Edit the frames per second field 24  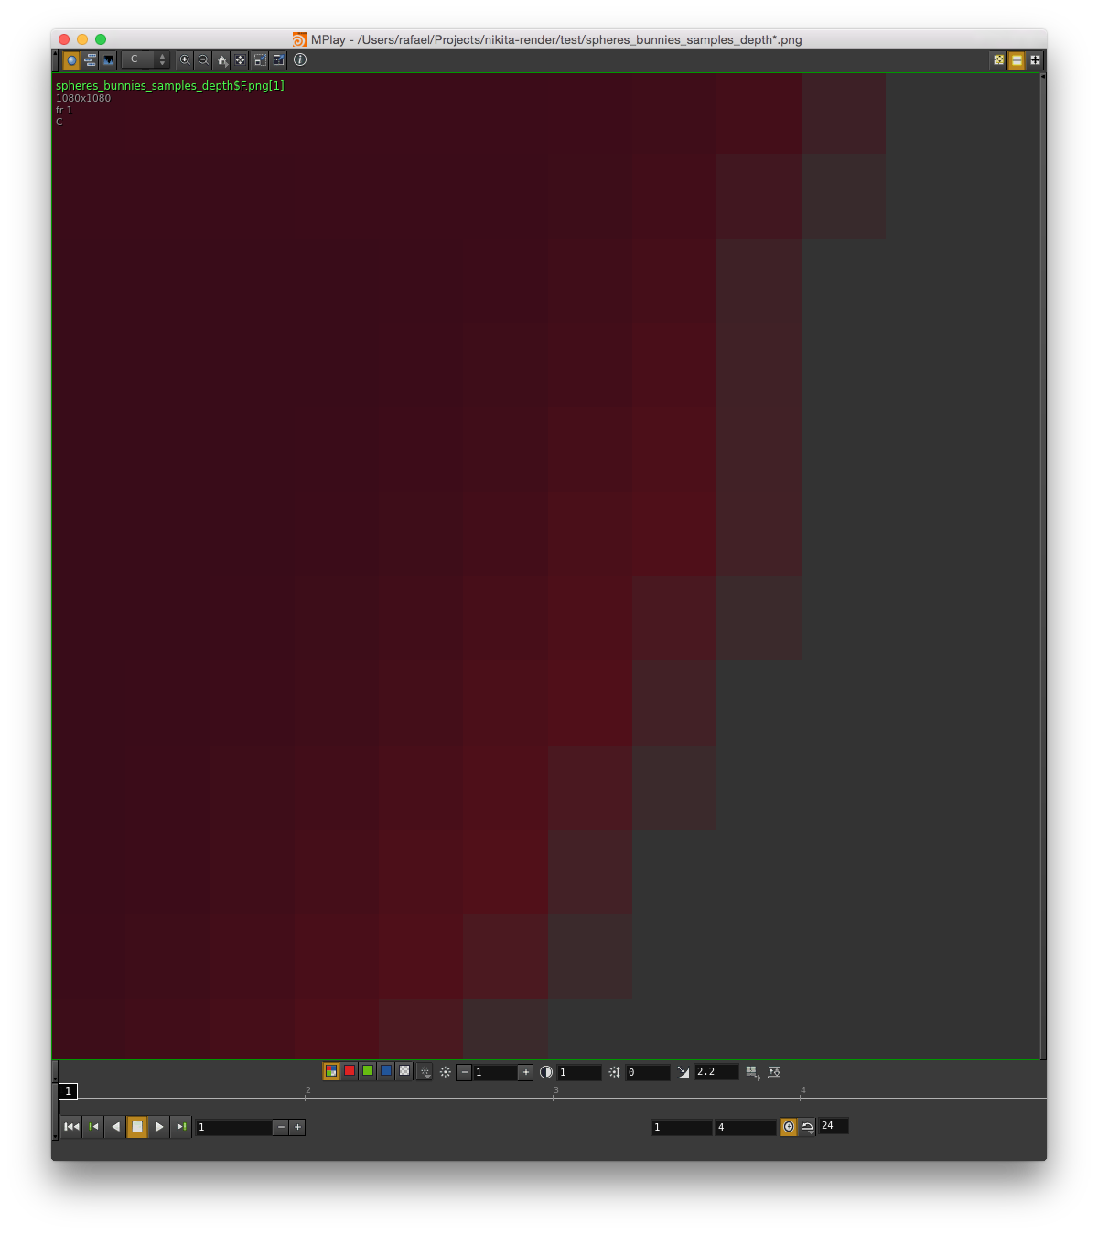click(834, 1126)
